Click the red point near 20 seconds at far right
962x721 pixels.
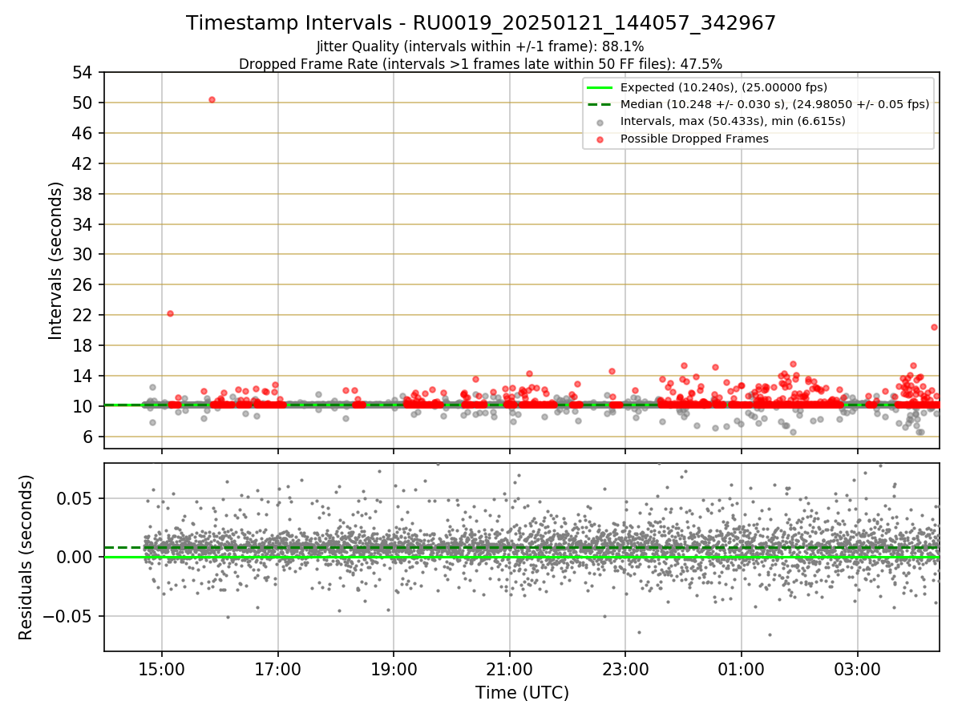(x=934, y=327)
